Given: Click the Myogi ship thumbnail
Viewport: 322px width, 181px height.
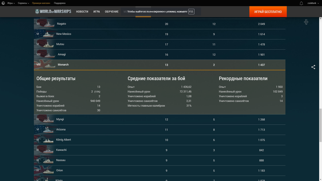Looking at the screenshot, I should click(x=48, y=119).
